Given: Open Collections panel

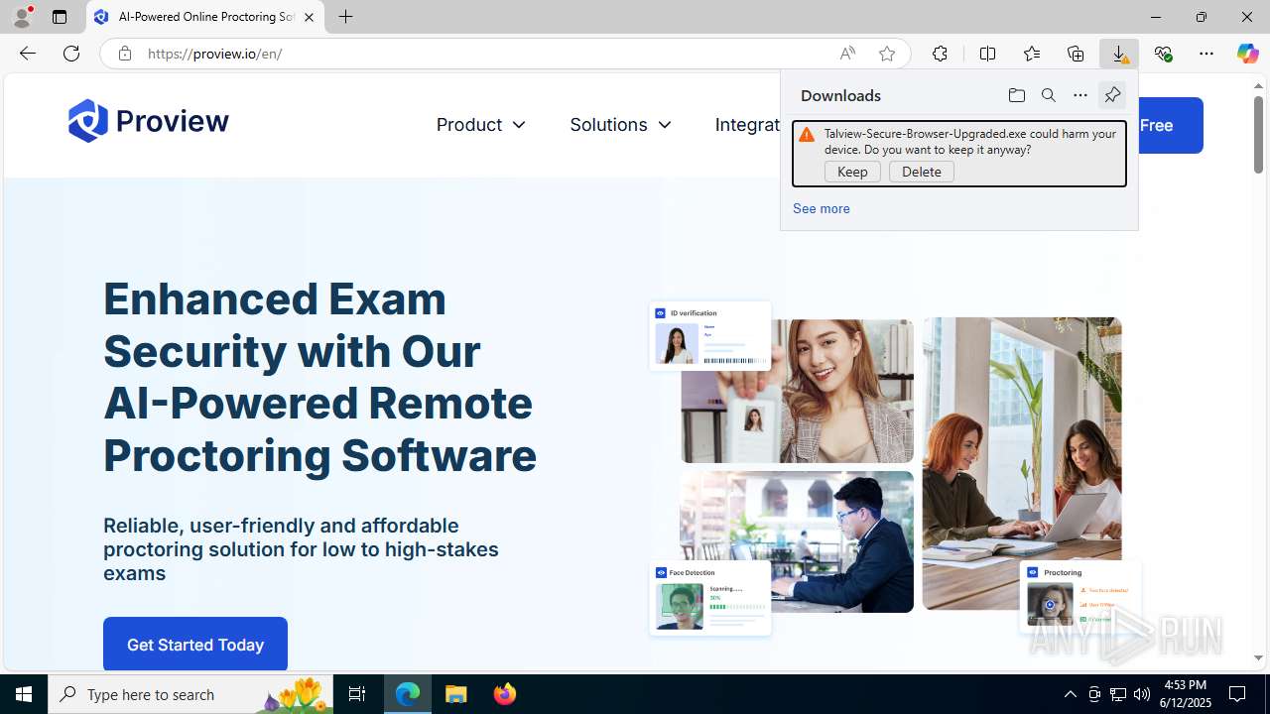Looking at the screenshot, I should click(1076, 54).
